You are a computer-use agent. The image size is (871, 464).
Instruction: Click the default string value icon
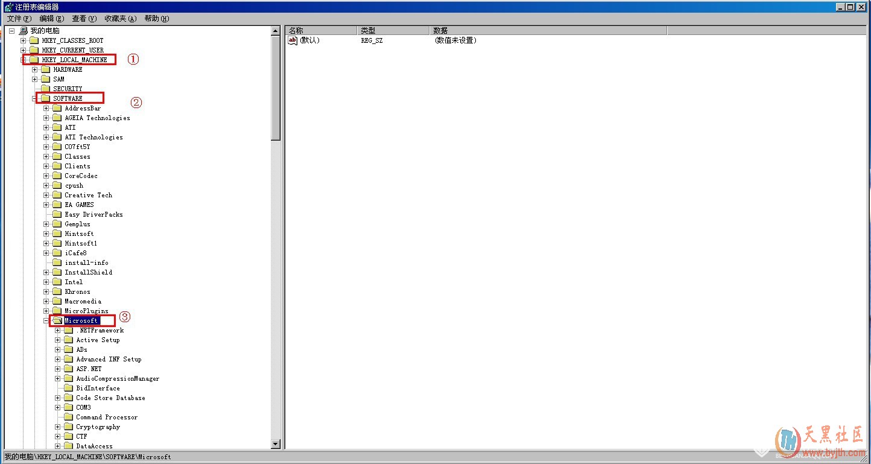(x=293, y=40)
